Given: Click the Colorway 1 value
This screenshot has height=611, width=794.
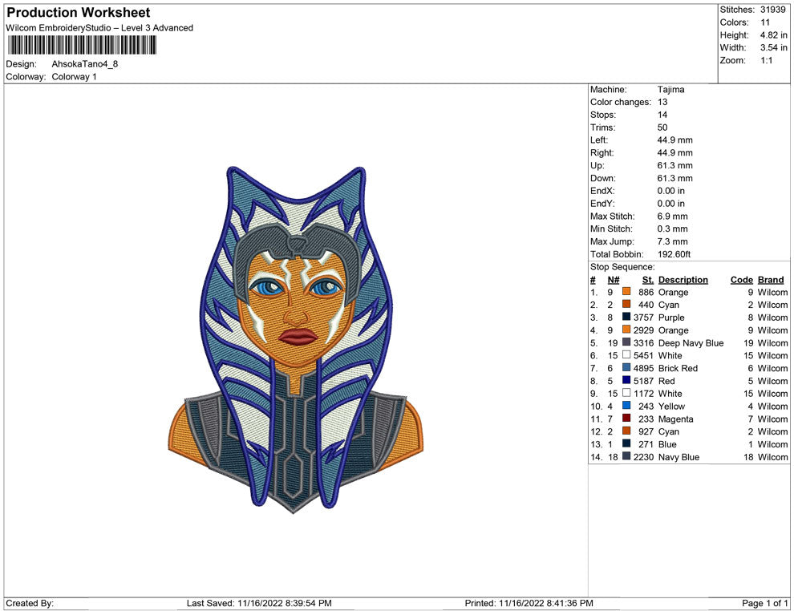Looking at the screenshot, I should click(x=74, y=77).
